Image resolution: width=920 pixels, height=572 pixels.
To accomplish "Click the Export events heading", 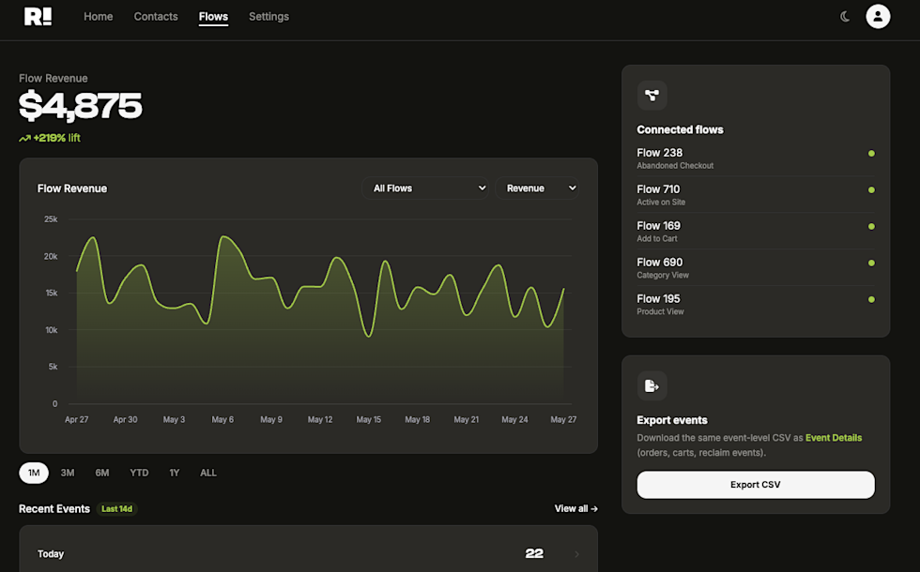I will pos(672,420).
